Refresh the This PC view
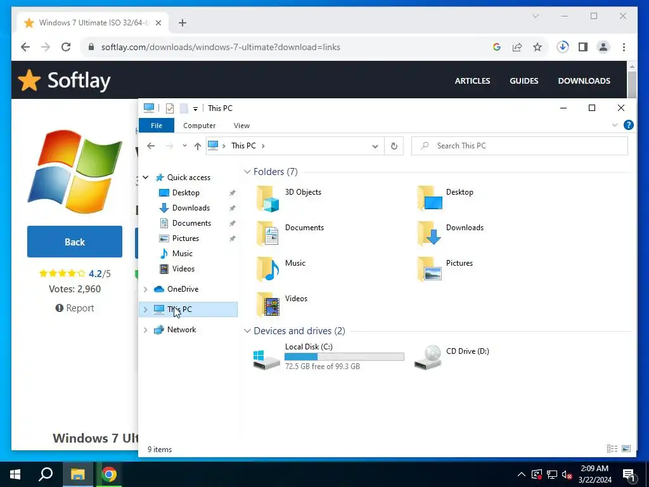Viewport: 649px width, 487px height. click(394, 146)
